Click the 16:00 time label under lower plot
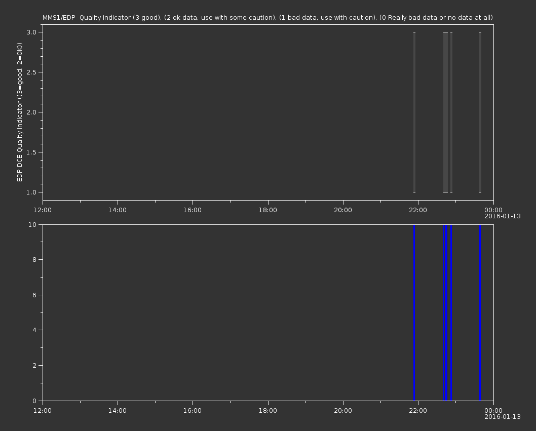The width and height of the screenshot is (536, 431). 193,411
